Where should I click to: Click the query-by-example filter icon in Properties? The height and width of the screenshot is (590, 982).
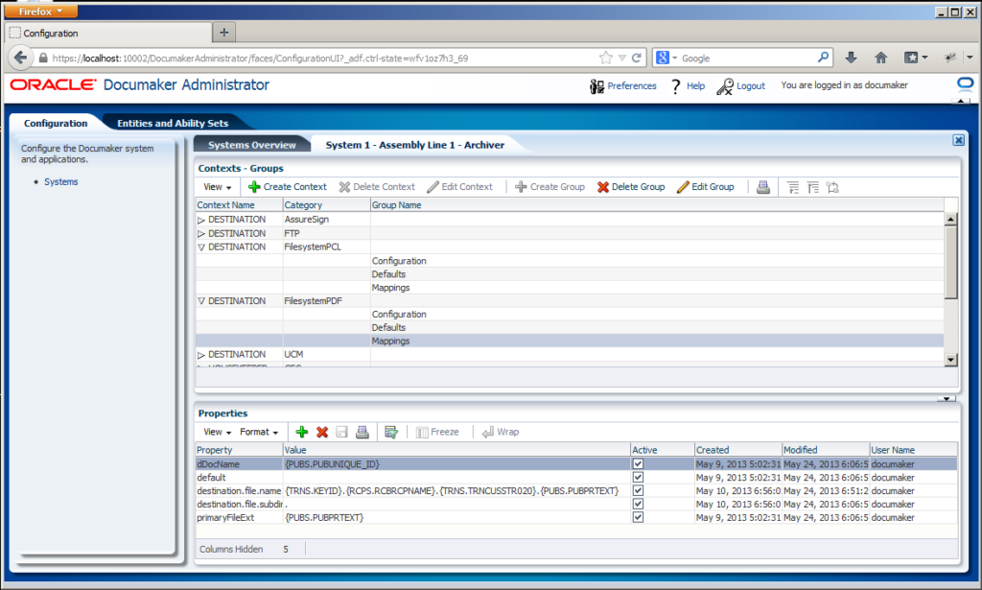coord(390,432)
